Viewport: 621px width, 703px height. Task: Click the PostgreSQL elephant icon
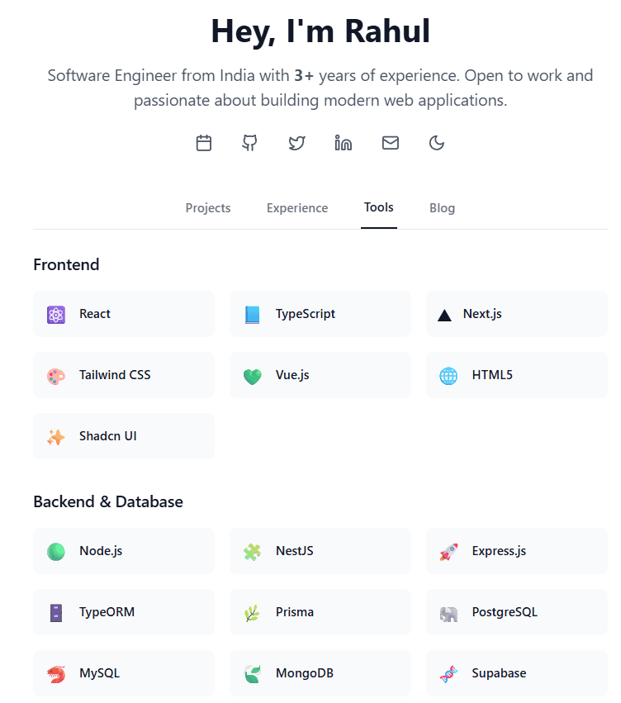pyautogui.click(x=448, y=613)
